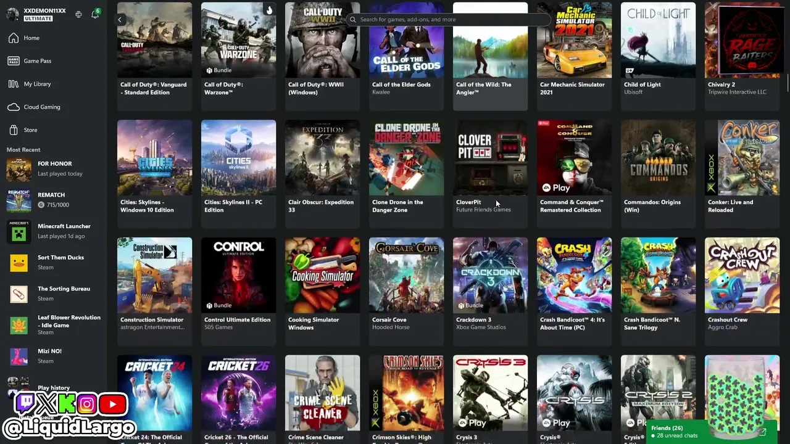790x444 pixels.
Task: Open Car Mechanic Simulator 2021
Action: (x=574, y=56)
